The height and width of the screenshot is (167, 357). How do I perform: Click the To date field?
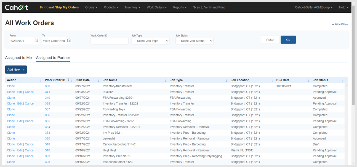click(54, 41)
